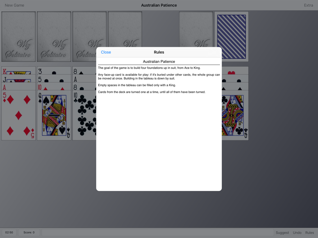318x238 pixels.
Task: Open the Rules from the bottom bar
Action: click(x=309, y=232)
